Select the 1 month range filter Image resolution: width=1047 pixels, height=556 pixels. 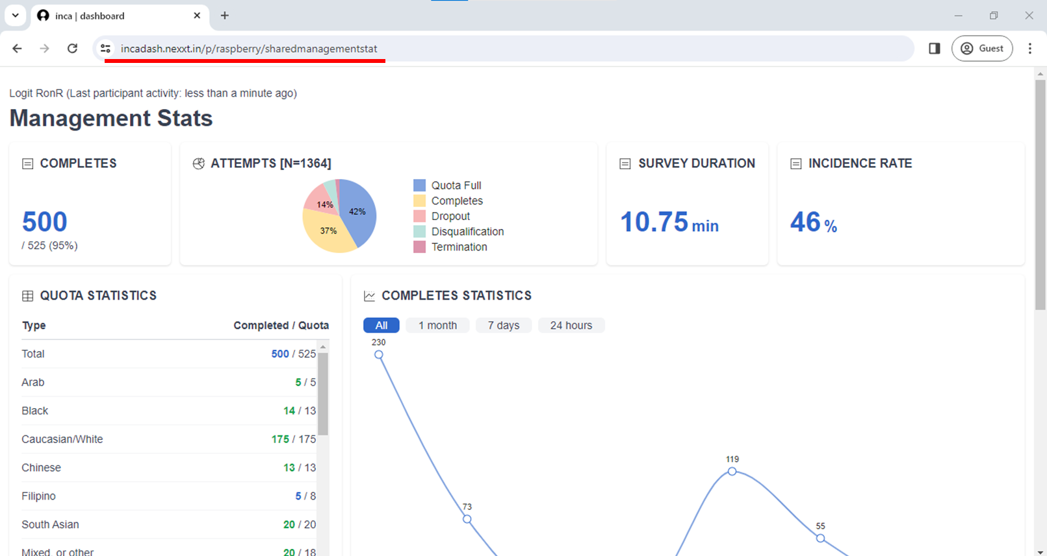tap(437, 326)
